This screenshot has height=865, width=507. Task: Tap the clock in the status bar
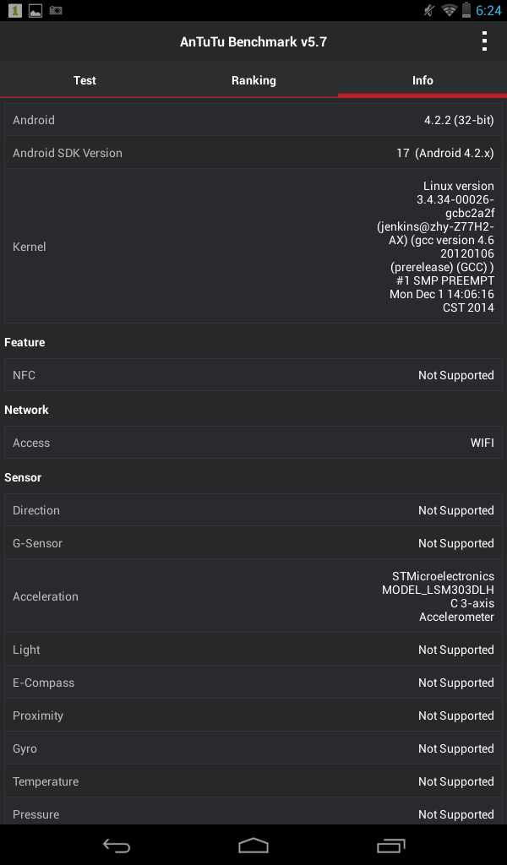click(488, 11)
